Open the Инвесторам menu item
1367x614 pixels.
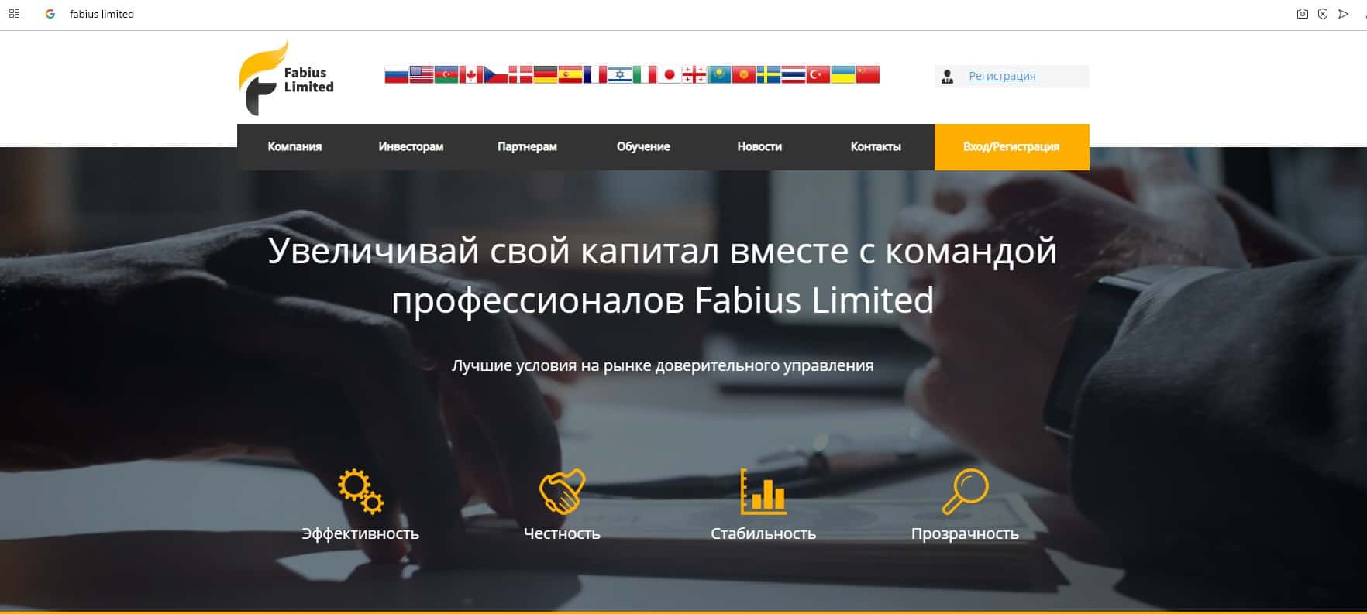(x=411, y=146)
